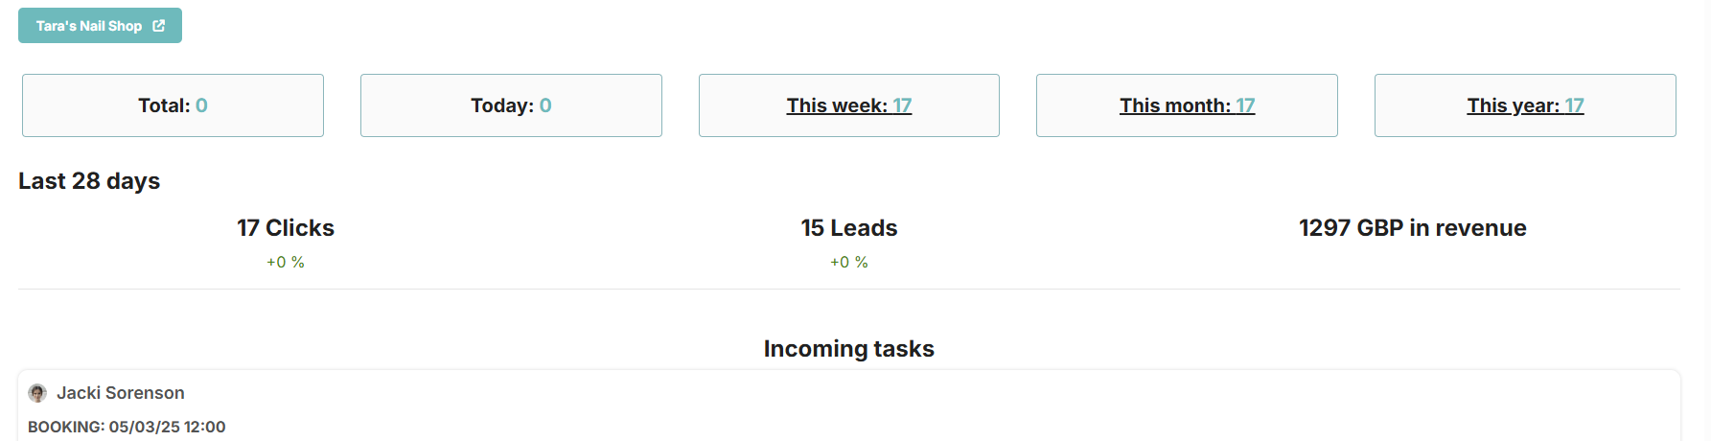This screenshot has width=1711, height=441.
Task: Click the external link icon beside Tara's Nail Shop
Action: (x=159, y=26)
